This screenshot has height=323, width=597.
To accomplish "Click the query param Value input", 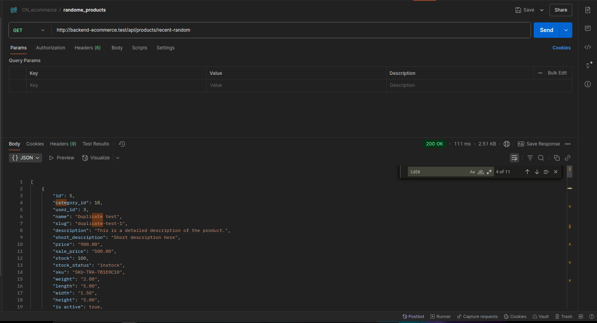I will coord(296,85).
